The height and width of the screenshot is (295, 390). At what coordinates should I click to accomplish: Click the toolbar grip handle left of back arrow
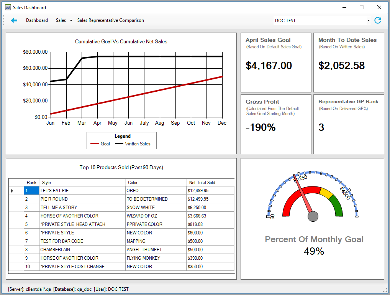coord(4,20)
